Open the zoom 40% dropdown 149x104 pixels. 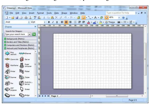pos(119,18)
